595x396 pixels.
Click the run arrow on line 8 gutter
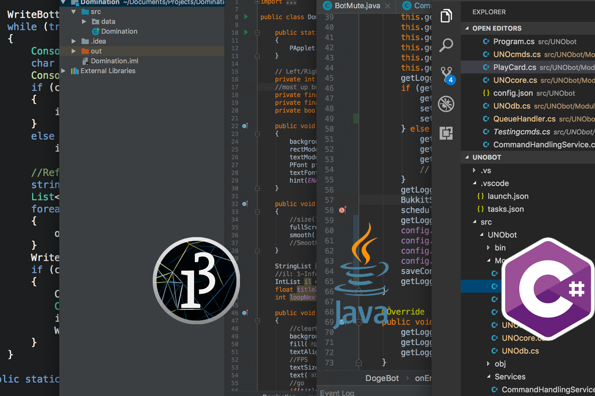click(246, 17)
